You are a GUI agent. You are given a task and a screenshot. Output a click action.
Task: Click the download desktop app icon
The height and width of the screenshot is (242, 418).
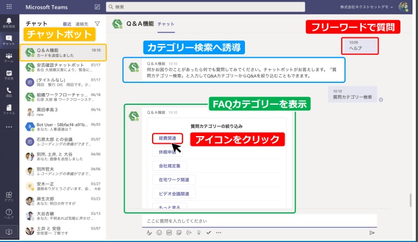coord(9,232)
